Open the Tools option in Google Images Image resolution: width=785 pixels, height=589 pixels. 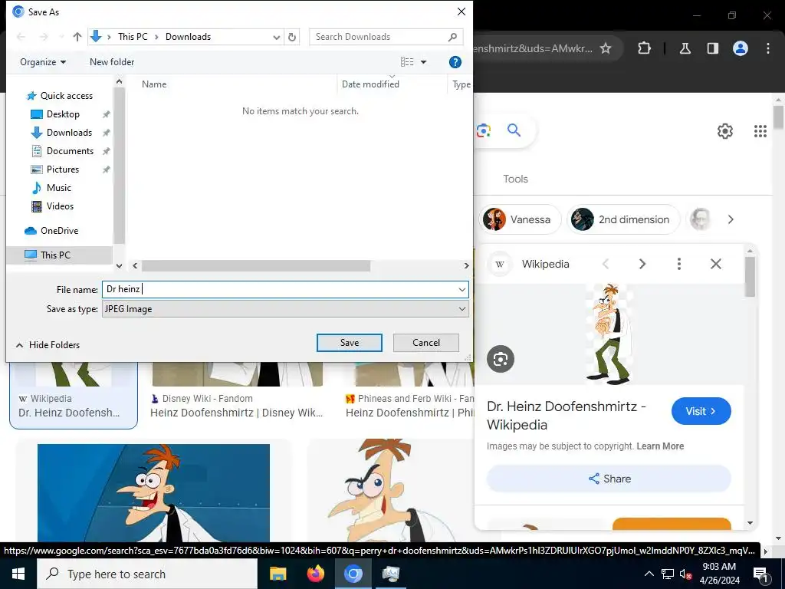(515, 179)
